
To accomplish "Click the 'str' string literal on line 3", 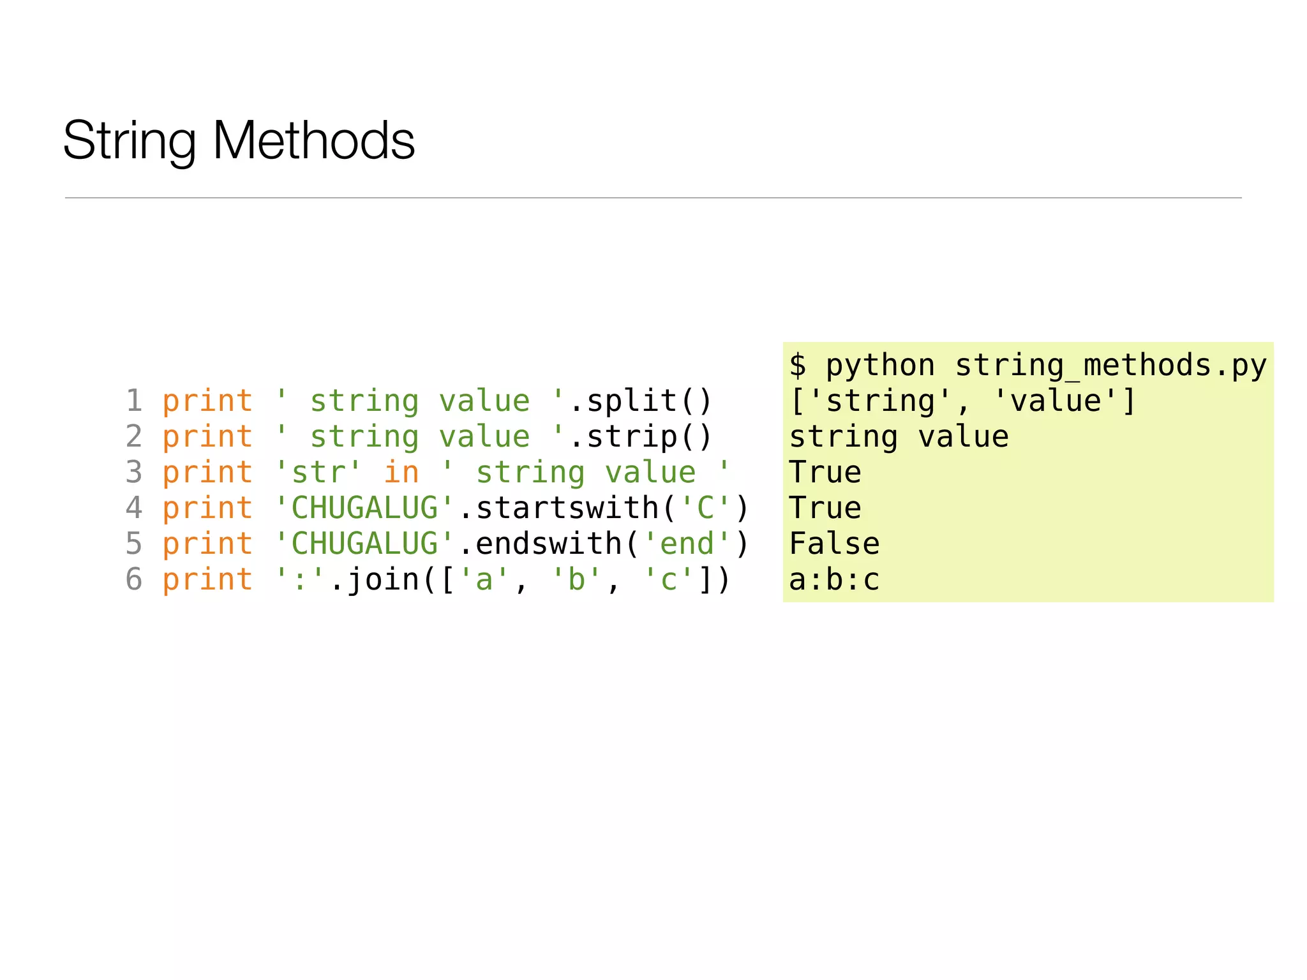I will 318,473.
